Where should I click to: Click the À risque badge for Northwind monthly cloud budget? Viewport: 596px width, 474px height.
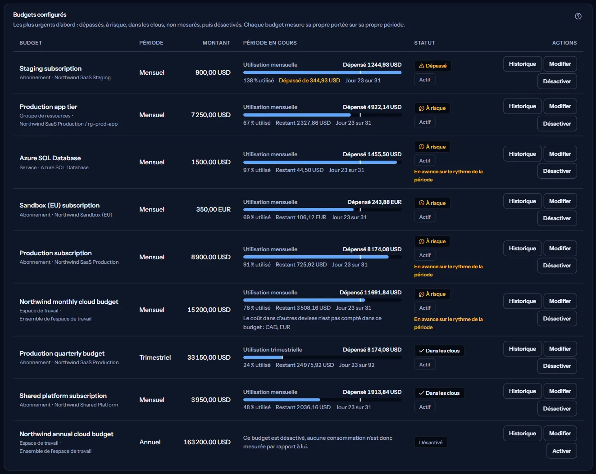point(432,294)
